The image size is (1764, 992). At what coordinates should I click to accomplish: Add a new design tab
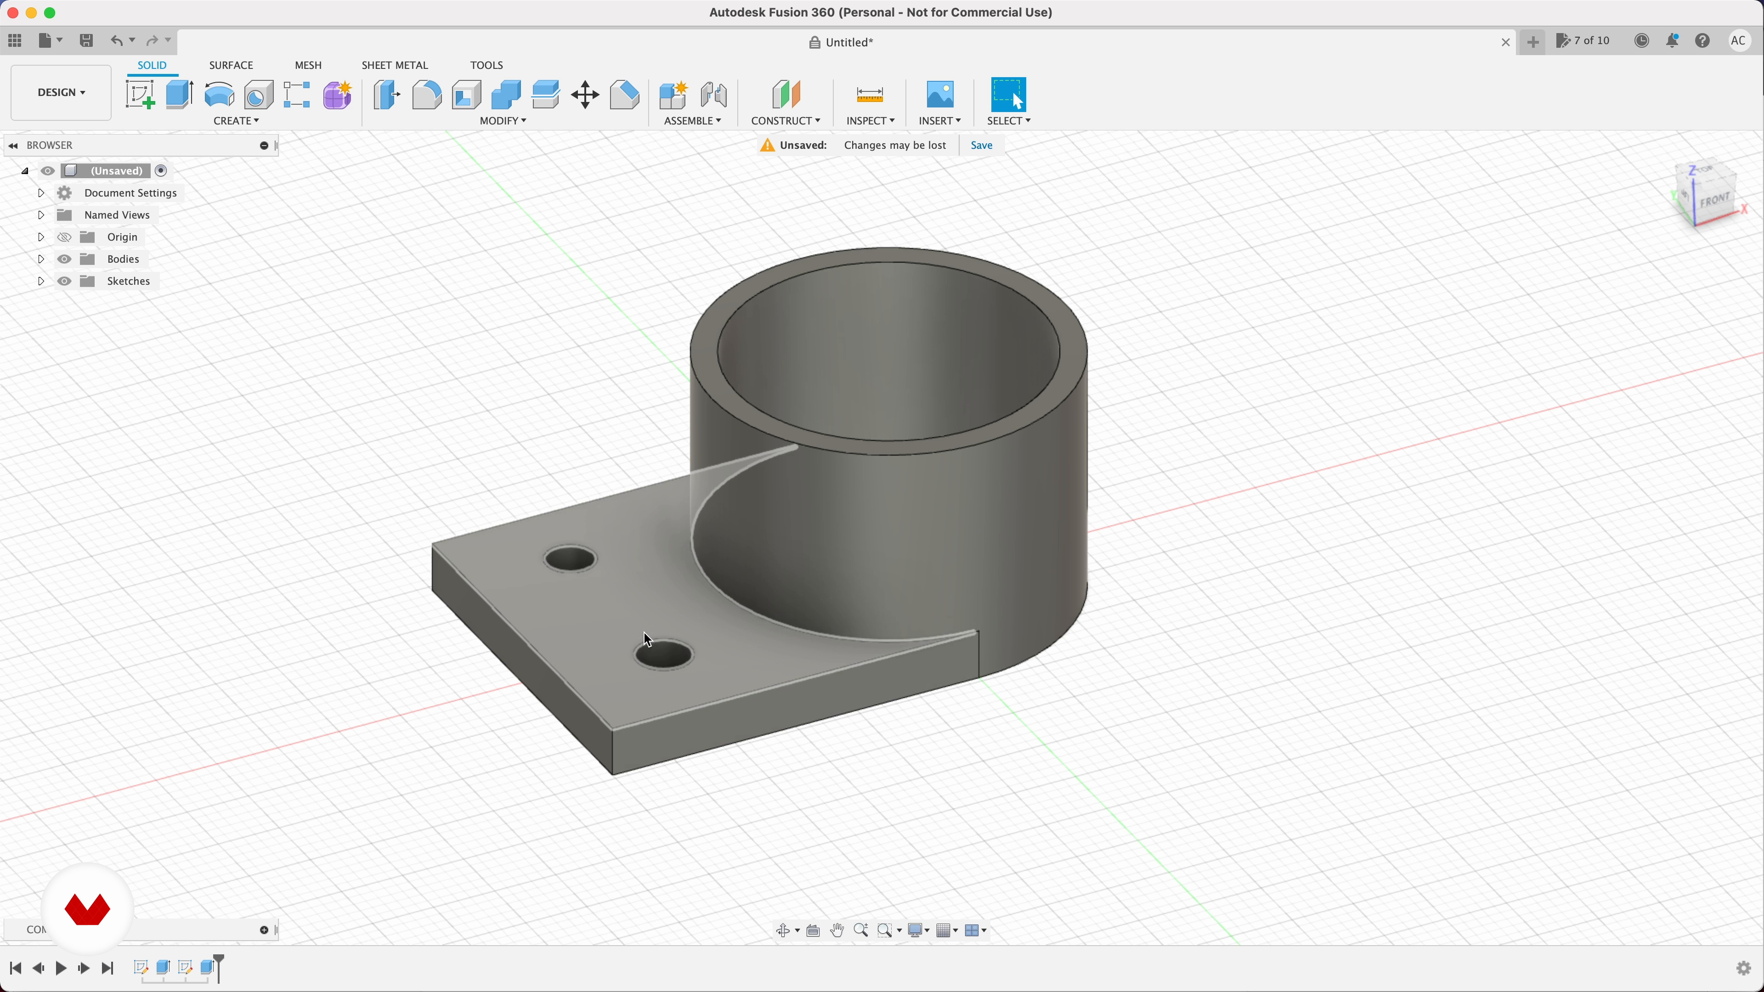(x=1532, y=42)
